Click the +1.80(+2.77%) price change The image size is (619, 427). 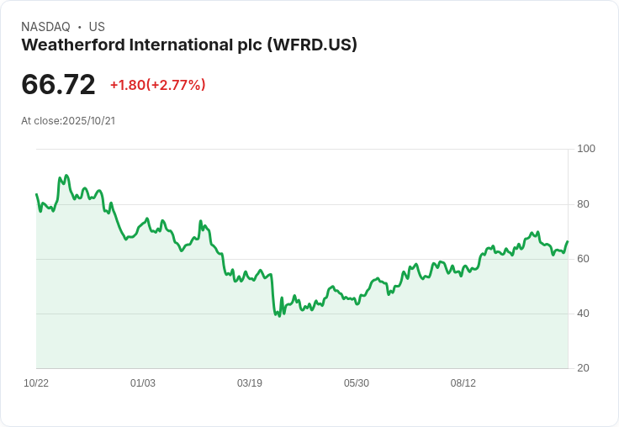[158, 85]
